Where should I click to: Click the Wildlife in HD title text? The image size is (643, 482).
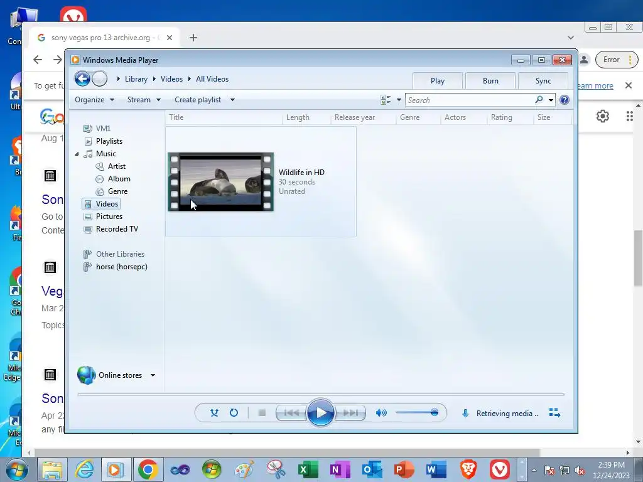(x=301, y=172)
